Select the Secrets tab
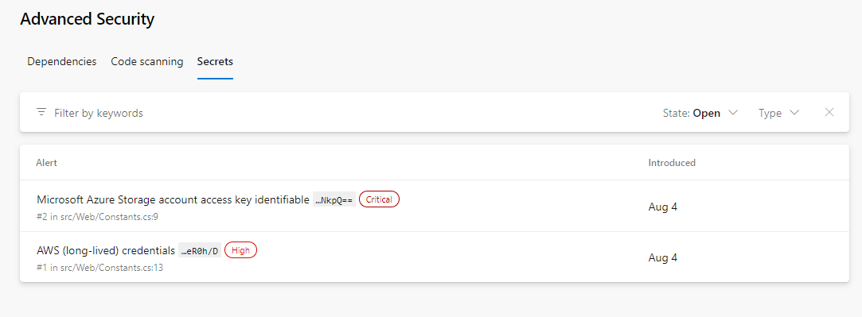862x317 pixels. click(x=215, y=61)
